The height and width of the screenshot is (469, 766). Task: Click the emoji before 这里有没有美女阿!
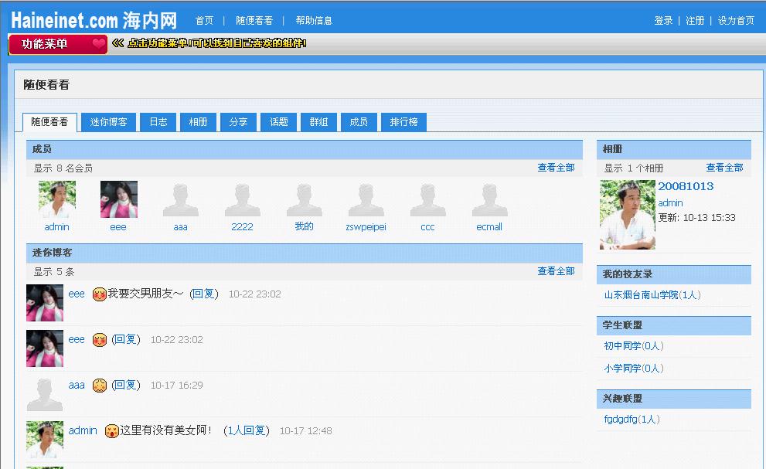pos(112,431)
